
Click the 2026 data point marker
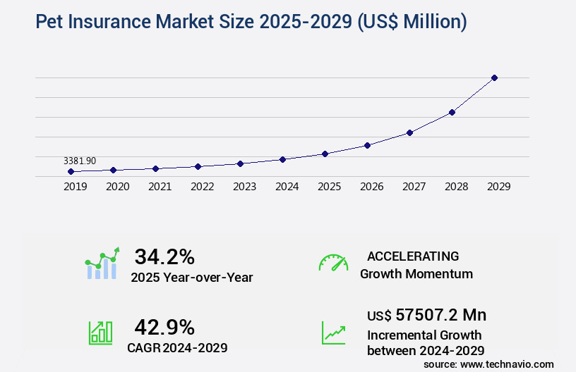367,145
